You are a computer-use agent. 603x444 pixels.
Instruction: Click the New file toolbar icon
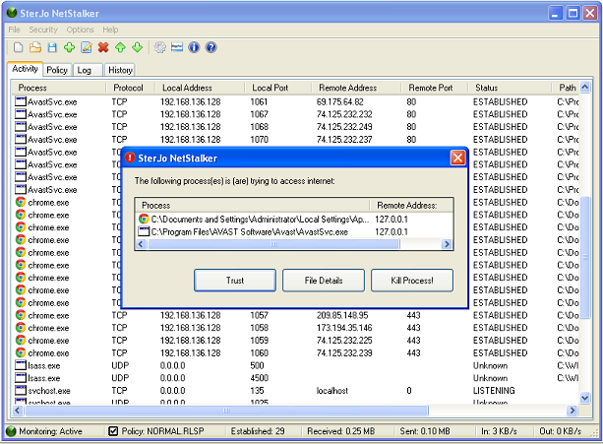[x=18, y=47]
